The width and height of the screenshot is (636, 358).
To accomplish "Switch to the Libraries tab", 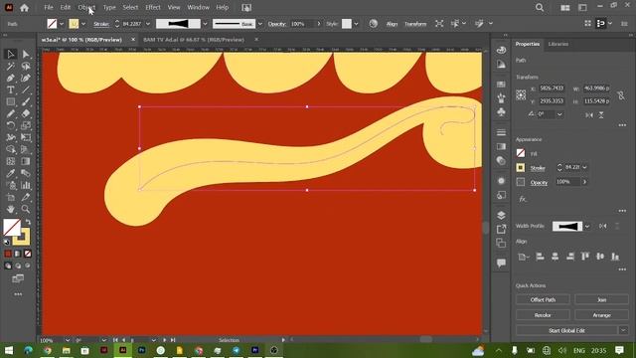I will [x=558, y=44].
